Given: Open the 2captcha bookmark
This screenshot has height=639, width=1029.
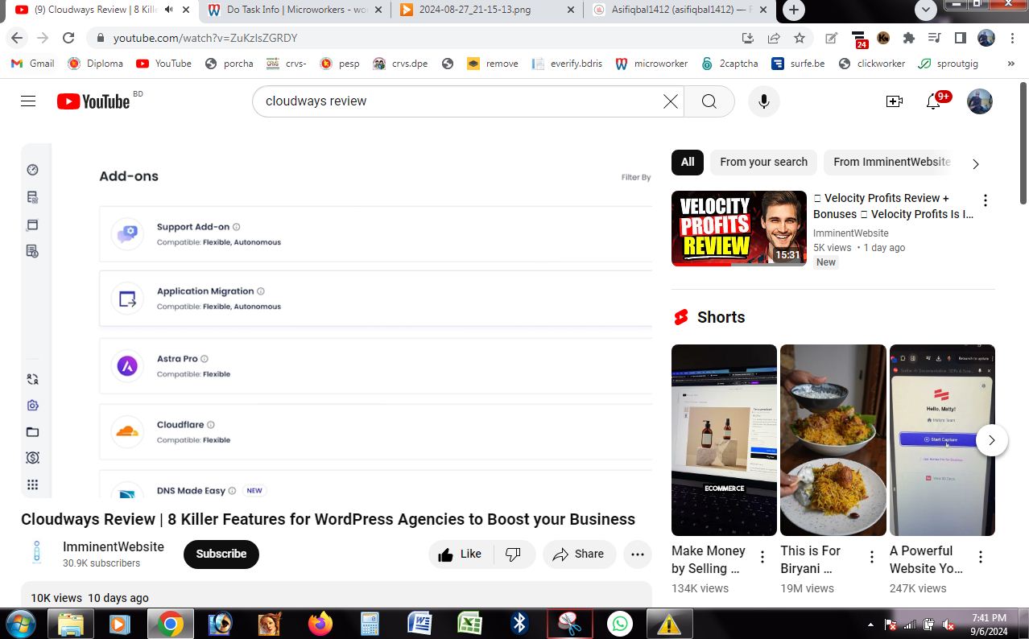Looking at the screenshot, I should click(729, 64).
